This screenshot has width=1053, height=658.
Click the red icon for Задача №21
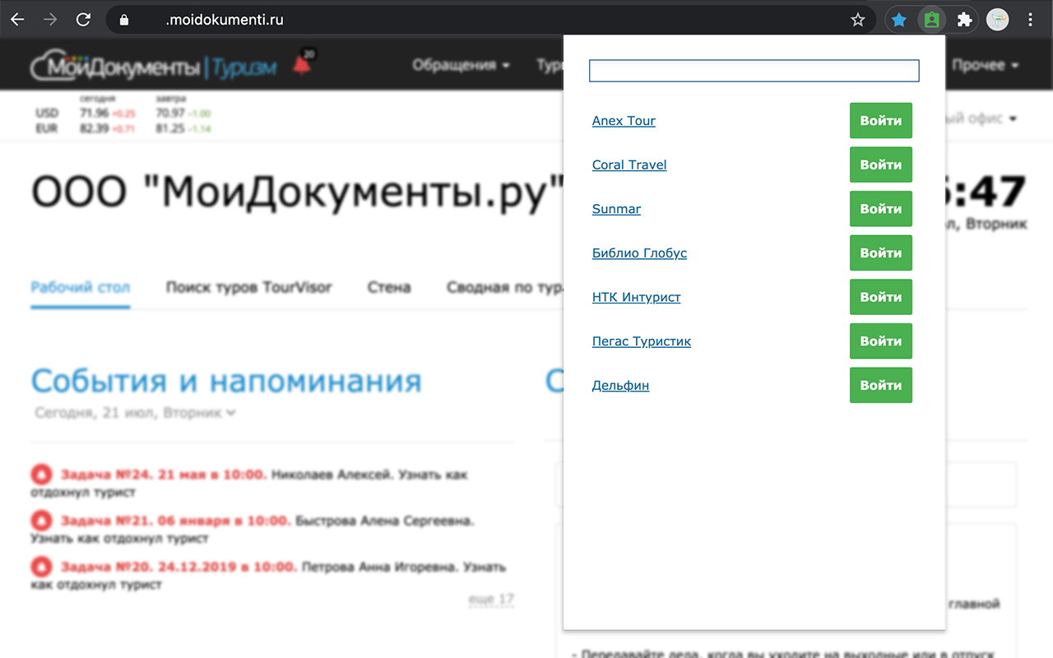coord(40,521)
